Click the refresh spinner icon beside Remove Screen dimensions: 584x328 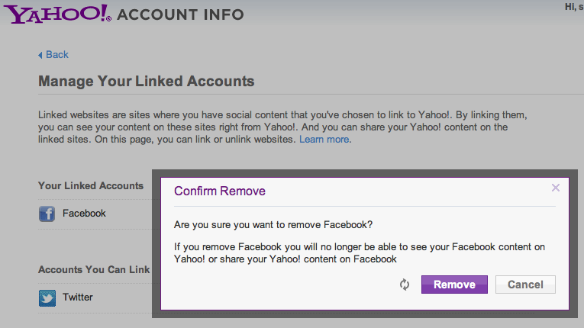coord(405,285)
